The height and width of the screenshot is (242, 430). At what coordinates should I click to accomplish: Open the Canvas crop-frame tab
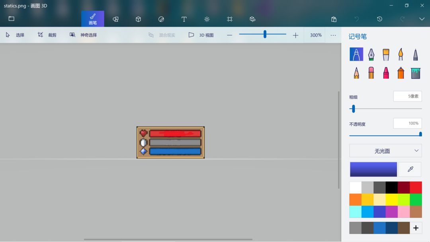[230, 19]
